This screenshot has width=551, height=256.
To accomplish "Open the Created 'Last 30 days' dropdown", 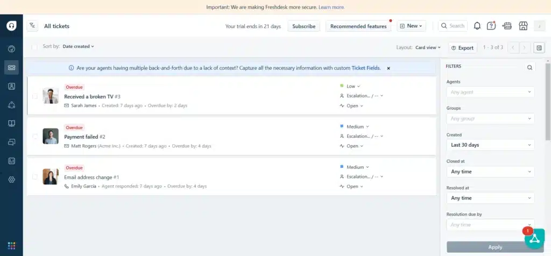I will tap(490, 145).
